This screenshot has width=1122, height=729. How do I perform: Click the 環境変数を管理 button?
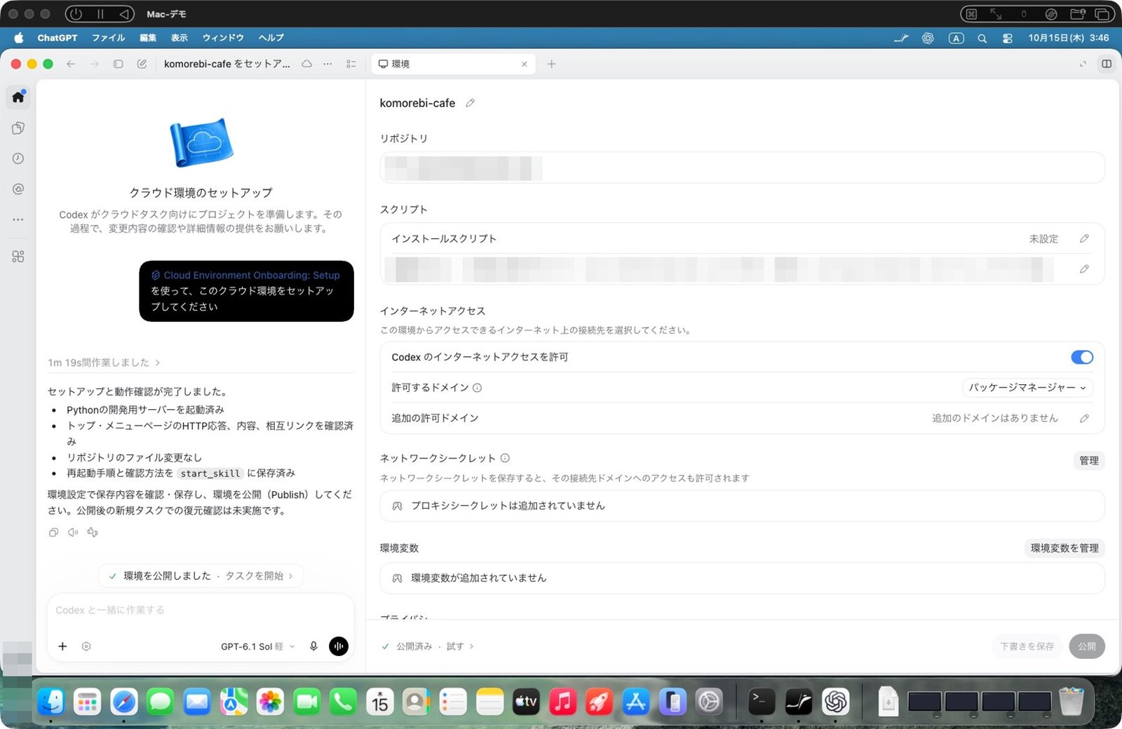1064,548
